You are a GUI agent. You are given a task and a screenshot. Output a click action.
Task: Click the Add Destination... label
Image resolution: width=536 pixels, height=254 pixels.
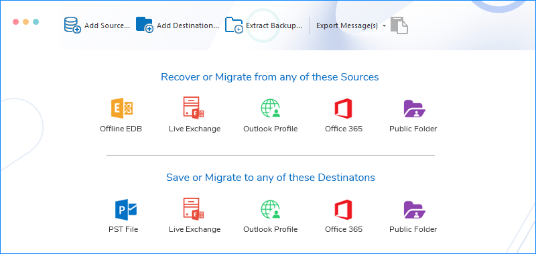[188, 25]
